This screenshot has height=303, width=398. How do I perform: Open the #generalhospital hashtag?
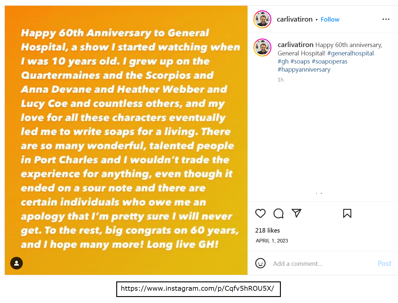click(x=350, y=53)
